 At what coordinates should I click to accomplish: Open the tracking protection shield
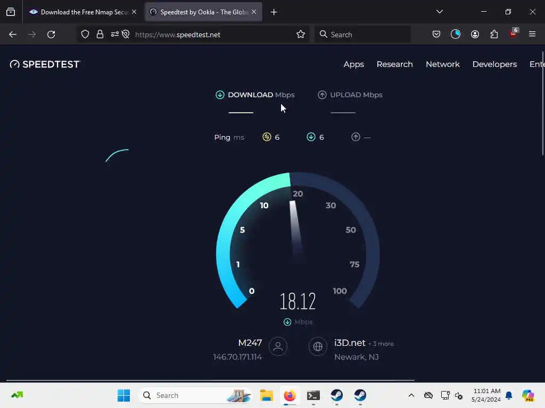[x=85, y=35]
